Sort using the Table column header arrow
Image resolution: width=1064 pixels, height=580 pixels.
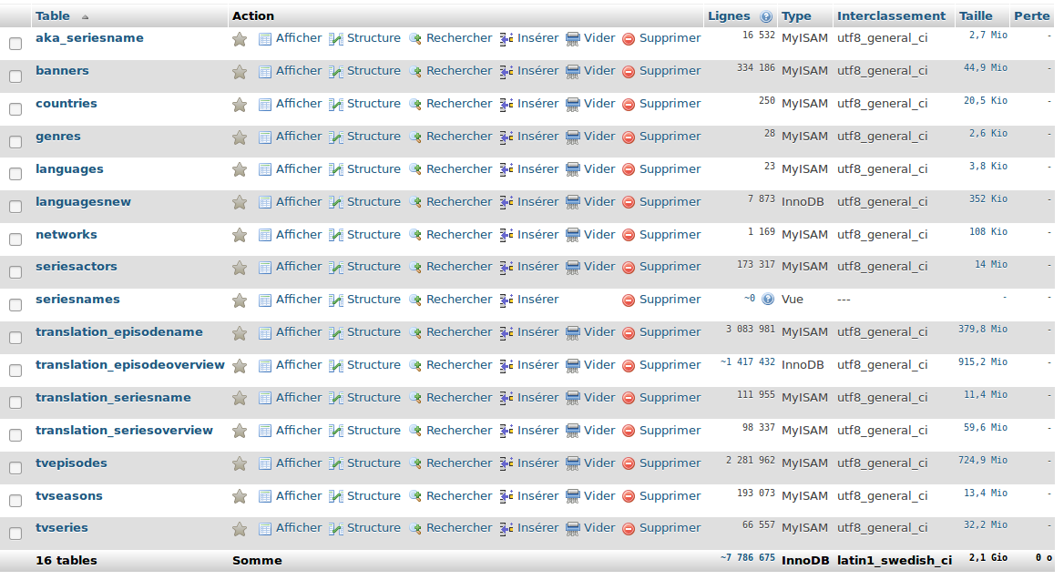click(x=86, y=17)
